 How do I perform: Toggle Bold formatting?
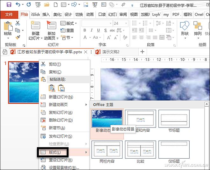pos(85,30)
